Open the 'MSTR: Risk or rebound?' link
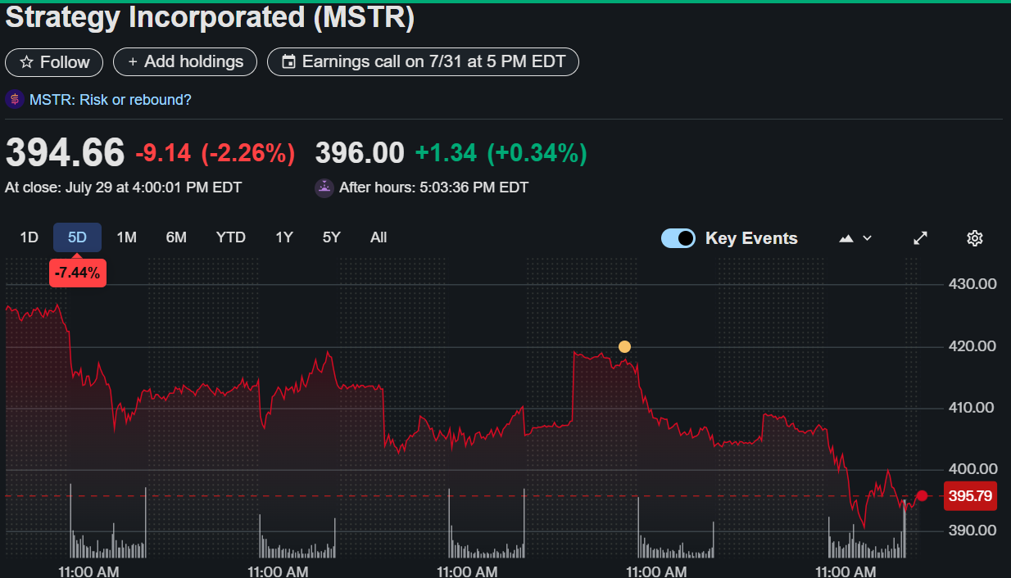Screen dimensions: 1011x578 111,100
